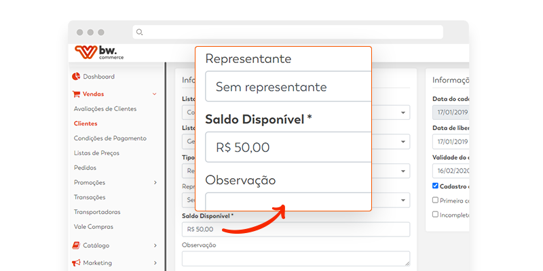Expand the Catálogo menu arrow

coord(155,245)
